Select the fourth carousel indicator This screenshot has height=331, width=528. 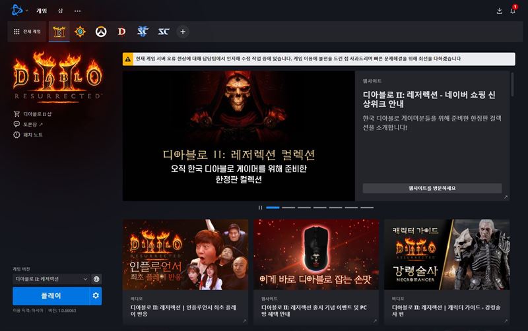point(320,208)
